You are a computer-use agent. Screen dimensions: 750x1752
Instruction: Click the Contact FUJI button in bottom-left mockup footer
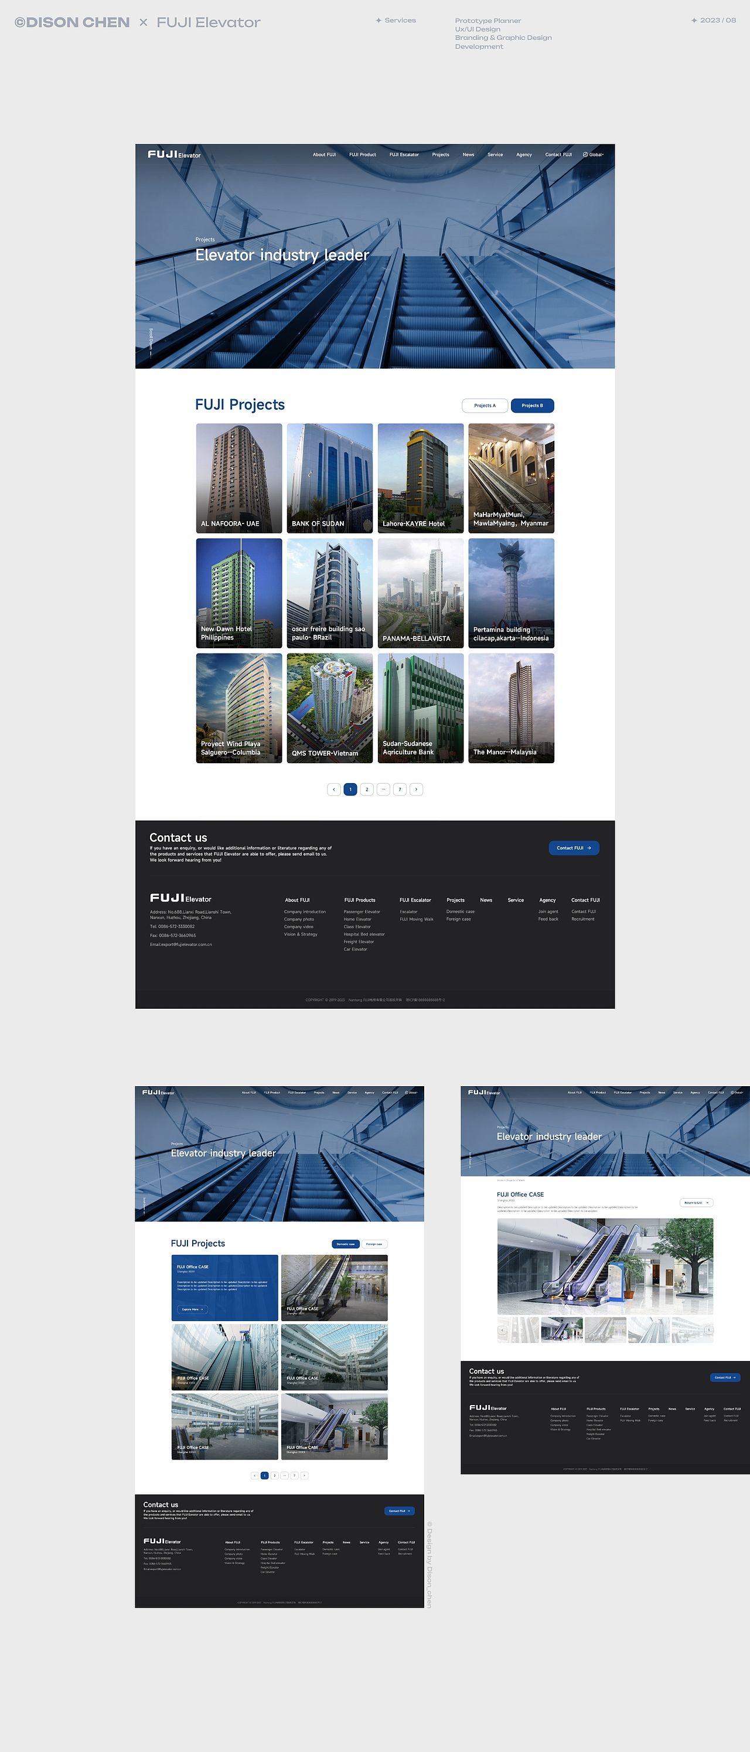399,1511
